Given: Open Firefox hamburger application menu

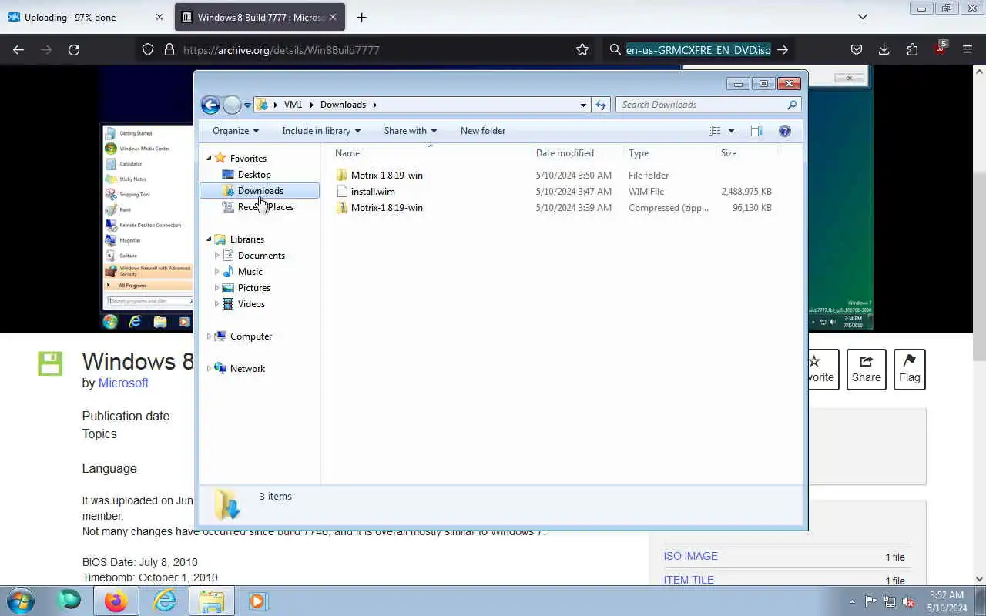Looking at the screenshot, I should pyautogui.click(x=968, y=49).
